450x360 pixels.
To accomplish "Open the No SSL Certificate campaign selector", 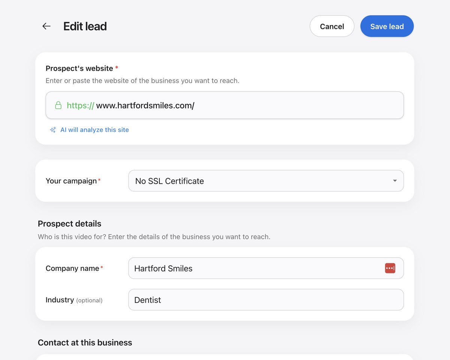I will [x=266, y=181].
